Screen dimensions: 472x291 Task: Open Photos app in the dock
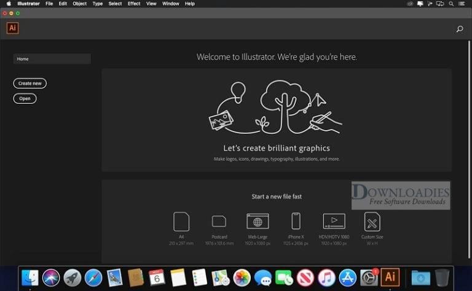[242, 277]
